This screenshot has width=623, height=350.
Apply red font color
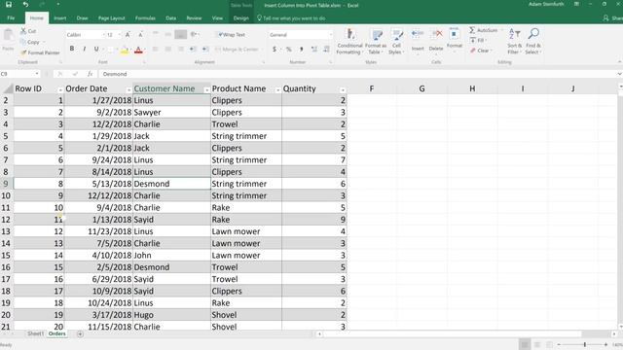(x=138, y=50)
